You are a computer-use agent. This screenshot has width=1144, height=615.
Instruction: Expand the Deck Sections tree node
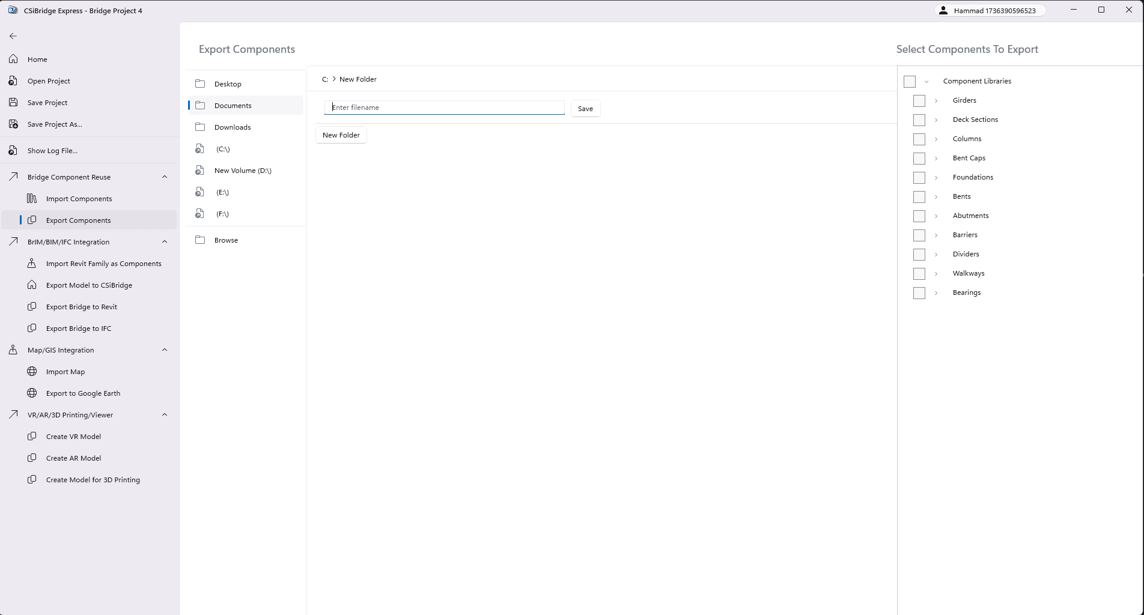936,120
